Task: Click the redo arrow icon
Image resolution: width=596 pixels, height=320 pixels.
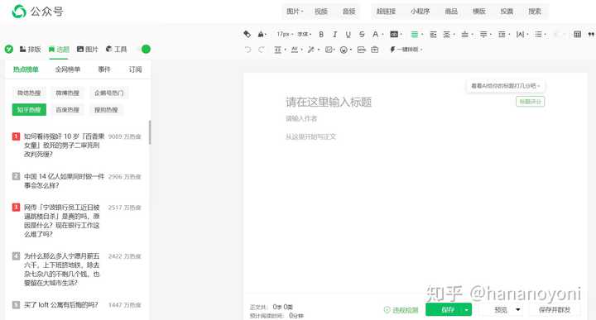Action: pyautogui.click(x=262, y=50)
